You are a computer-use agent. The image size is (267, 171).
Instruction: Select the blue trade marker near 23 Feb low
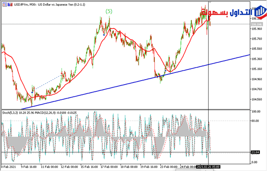(x=166, y=70)
